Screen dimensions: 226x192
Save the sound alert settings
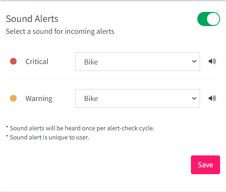click(205, 165)
